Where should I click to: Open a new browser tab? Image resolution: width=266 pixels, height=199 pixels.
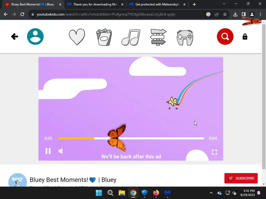[x=194, y=5]
